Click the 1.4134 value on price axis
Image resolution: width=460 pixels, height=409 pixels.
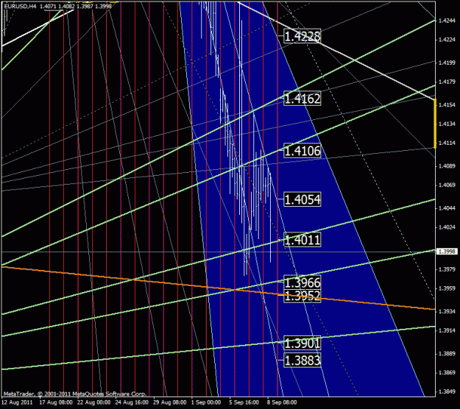[x=447, y=124]
